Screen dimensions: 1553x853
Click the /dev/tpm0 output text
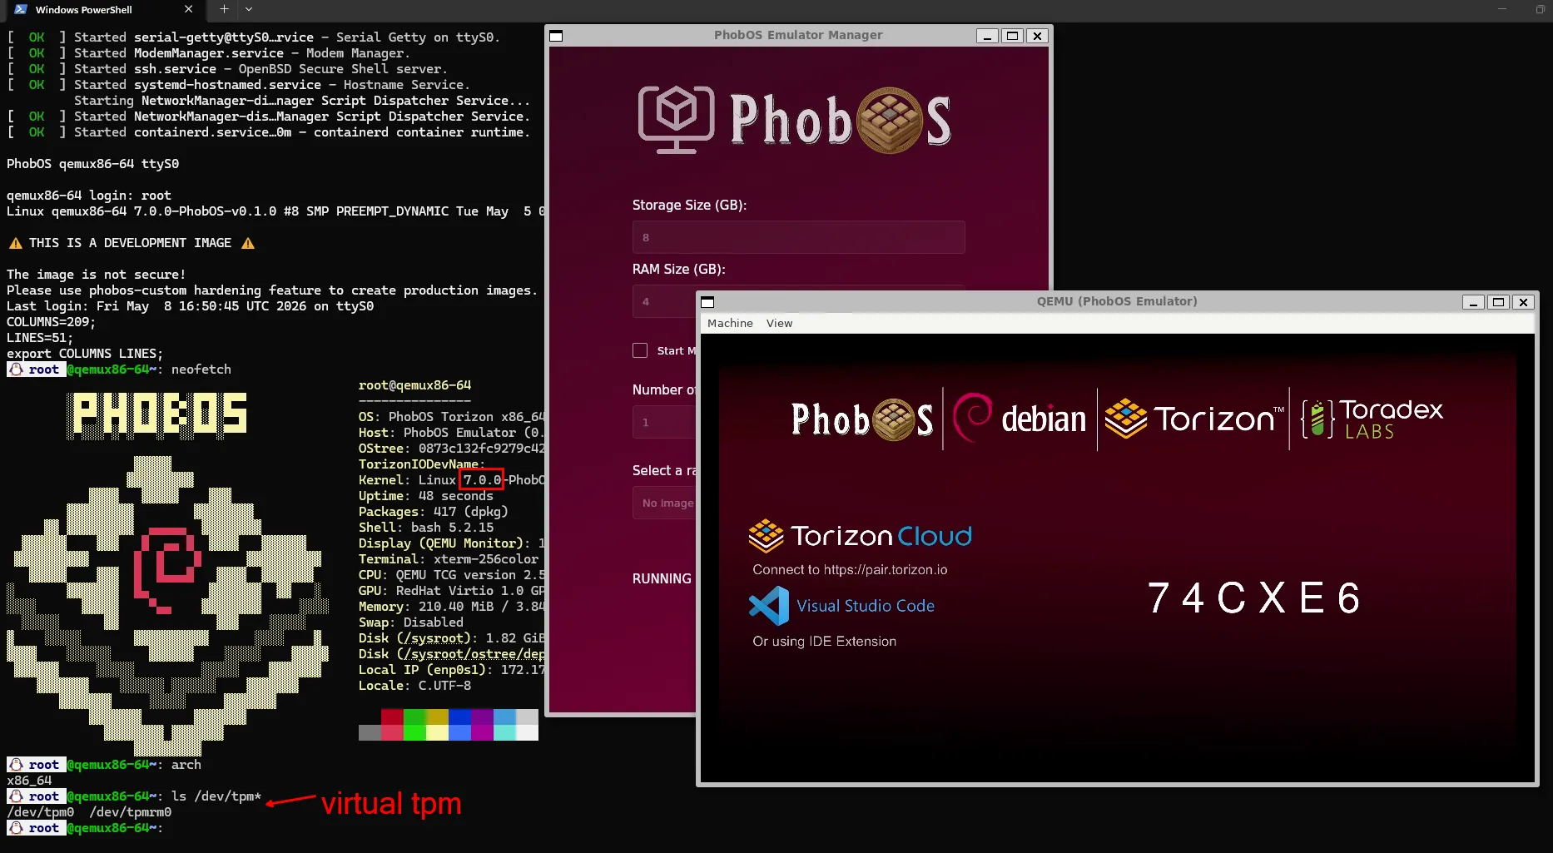[x=40, y=812]
